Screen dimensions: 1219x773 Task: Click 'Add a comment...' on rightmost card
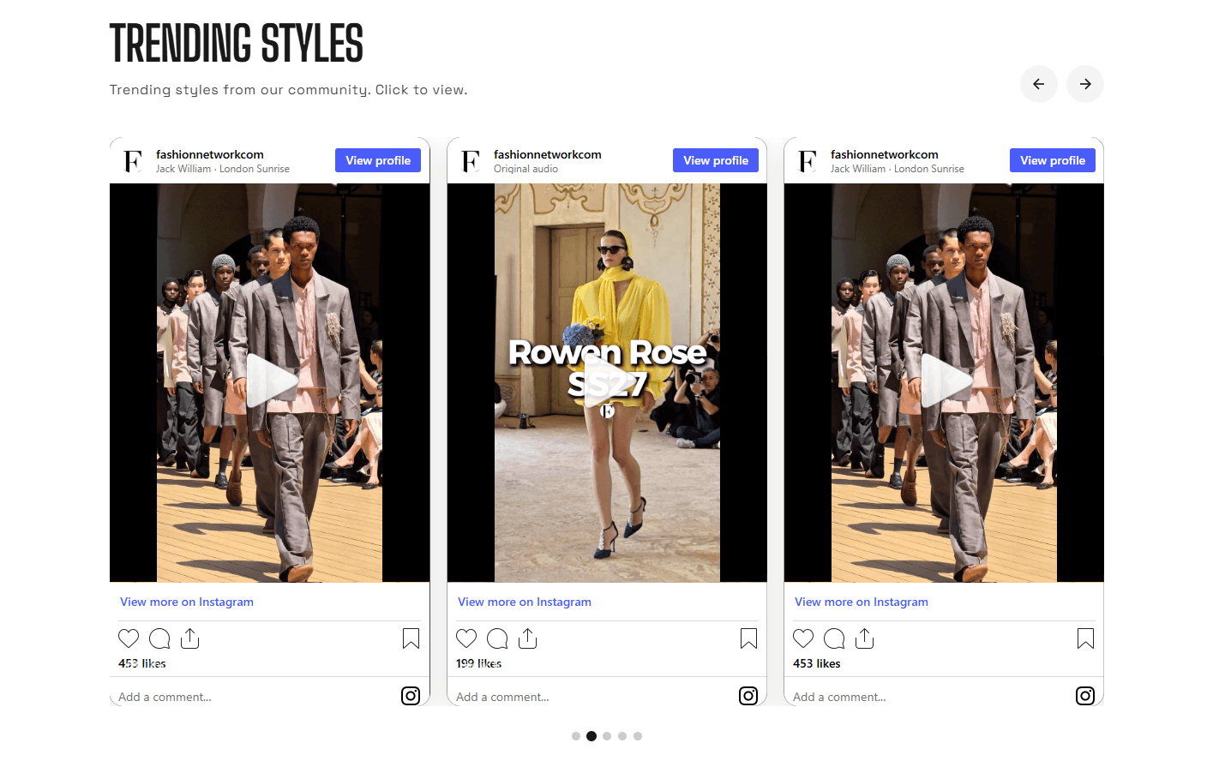[x=839, y=697]
